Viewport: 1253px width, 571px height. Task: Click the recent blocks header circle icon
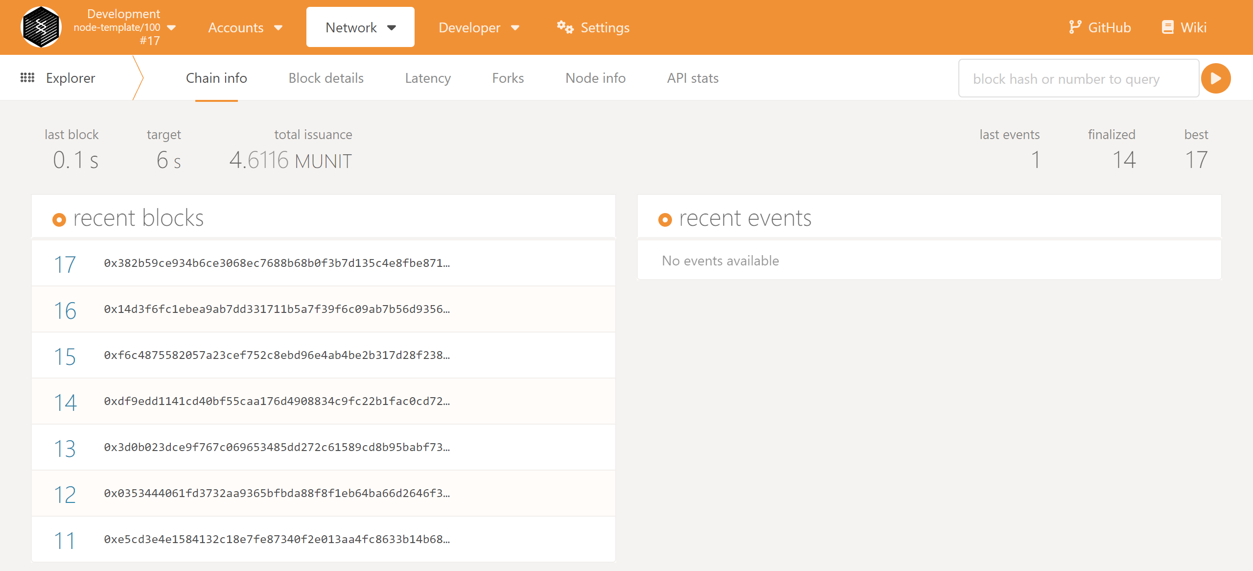[59, 220]
